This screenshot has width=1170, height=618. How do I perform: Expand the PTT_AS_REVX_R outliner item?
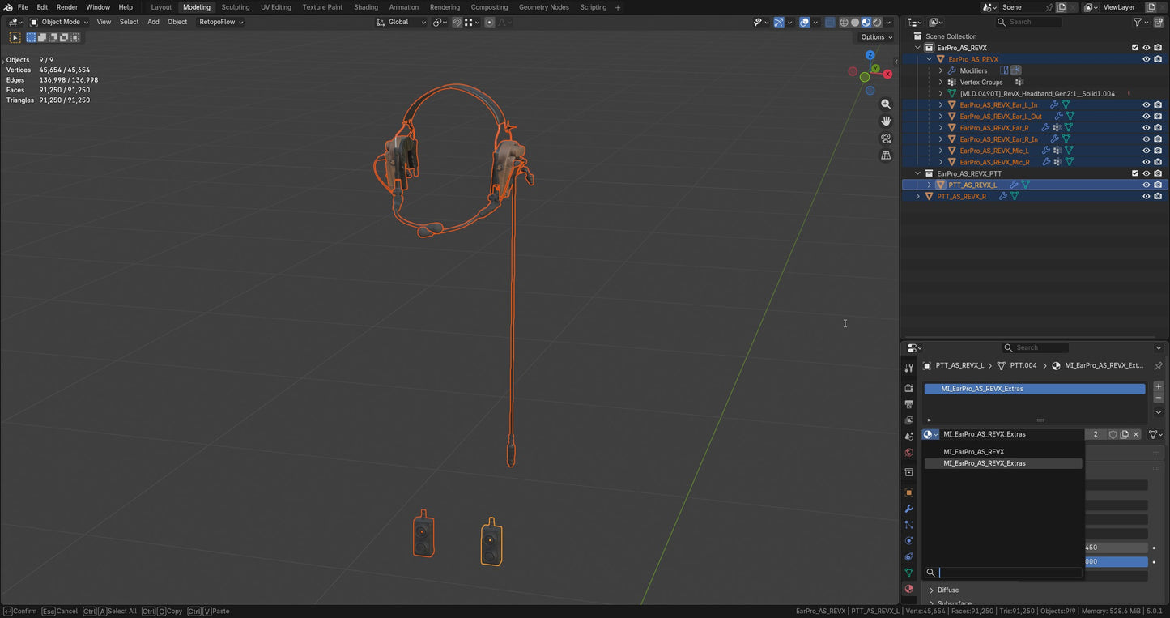(x=917, y=196)
